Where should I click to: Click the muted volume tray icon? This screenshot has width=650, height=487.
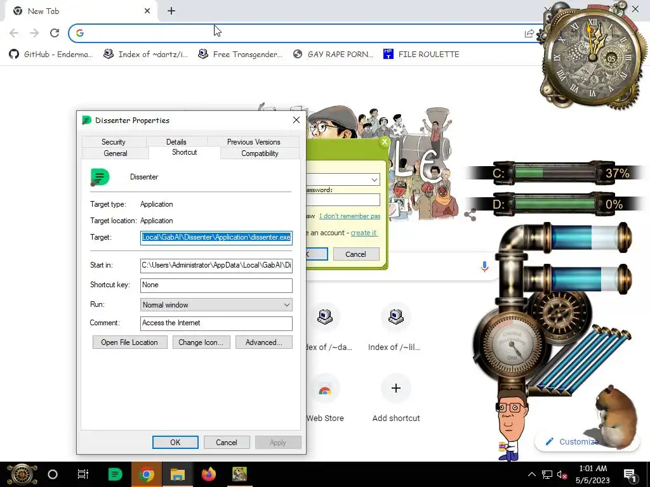(562, 474)
